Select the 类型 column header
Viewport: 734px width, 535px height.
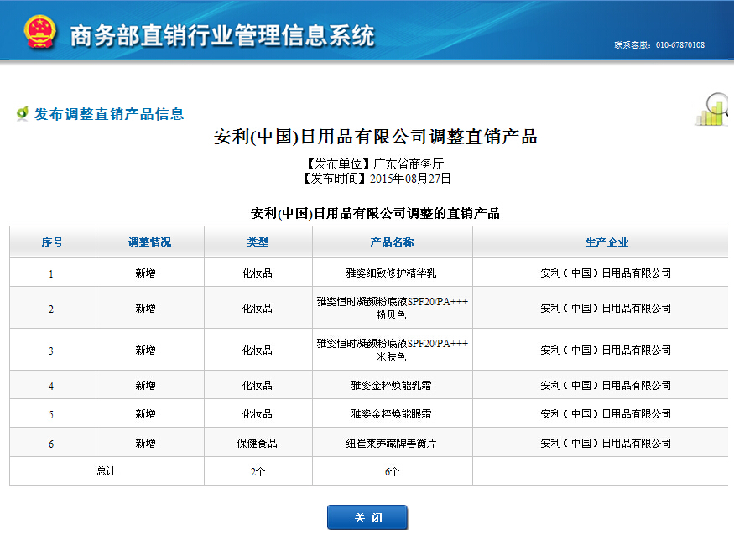pyautogui.click(x=258, y=242)
